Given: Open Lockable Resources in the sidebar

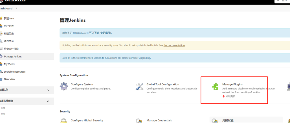Looking at the screenshot, I should pos(15,72).
